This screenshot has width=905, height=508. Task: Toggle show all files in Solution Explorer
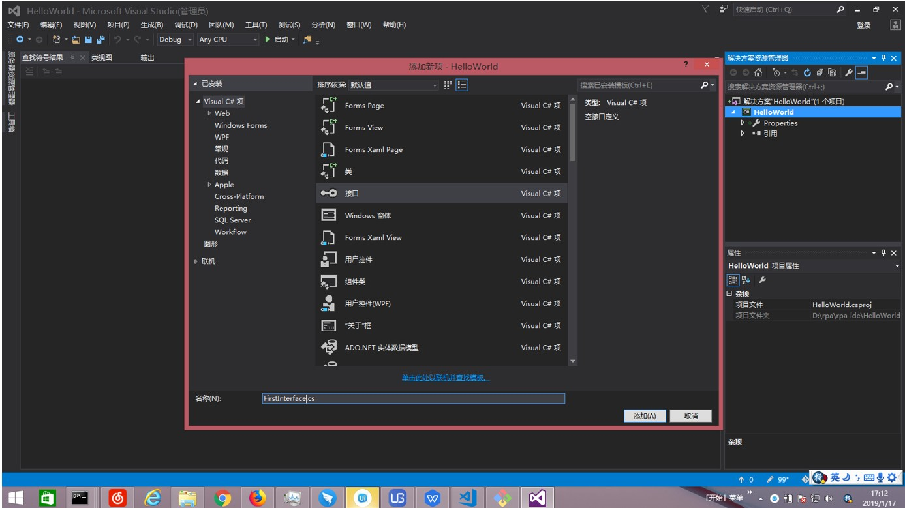tap(832, 73)
